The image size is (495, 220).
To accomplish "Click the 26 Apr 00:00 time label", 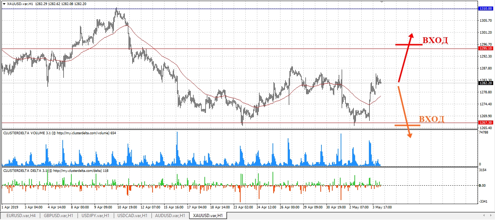I will 289,207.
